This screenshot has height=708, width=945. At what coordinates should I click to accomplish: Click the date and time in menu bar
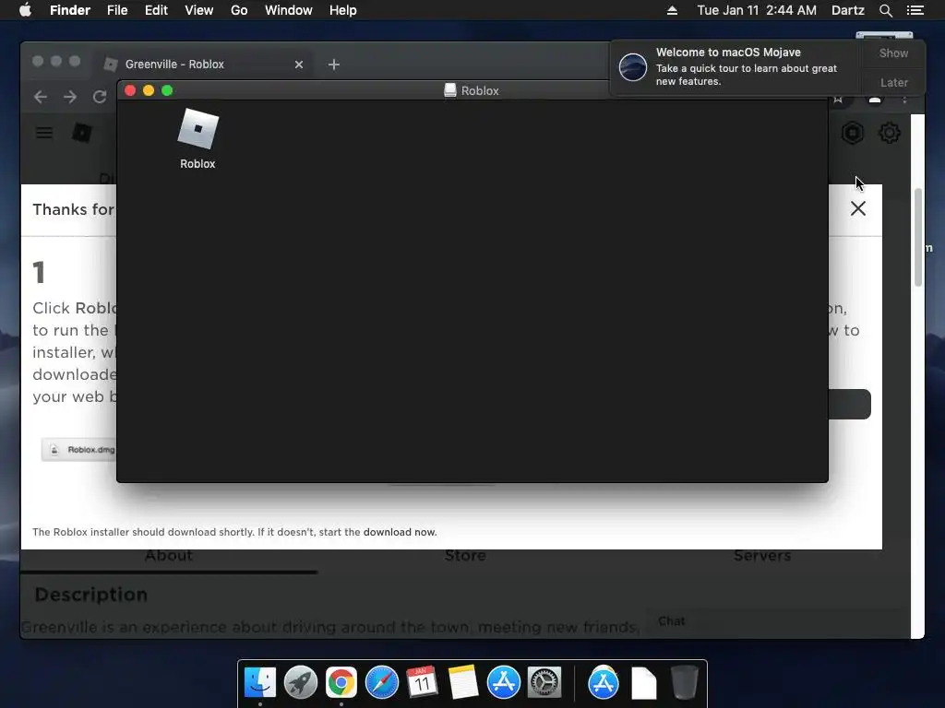pyautogui.click(x=757, y=10)
